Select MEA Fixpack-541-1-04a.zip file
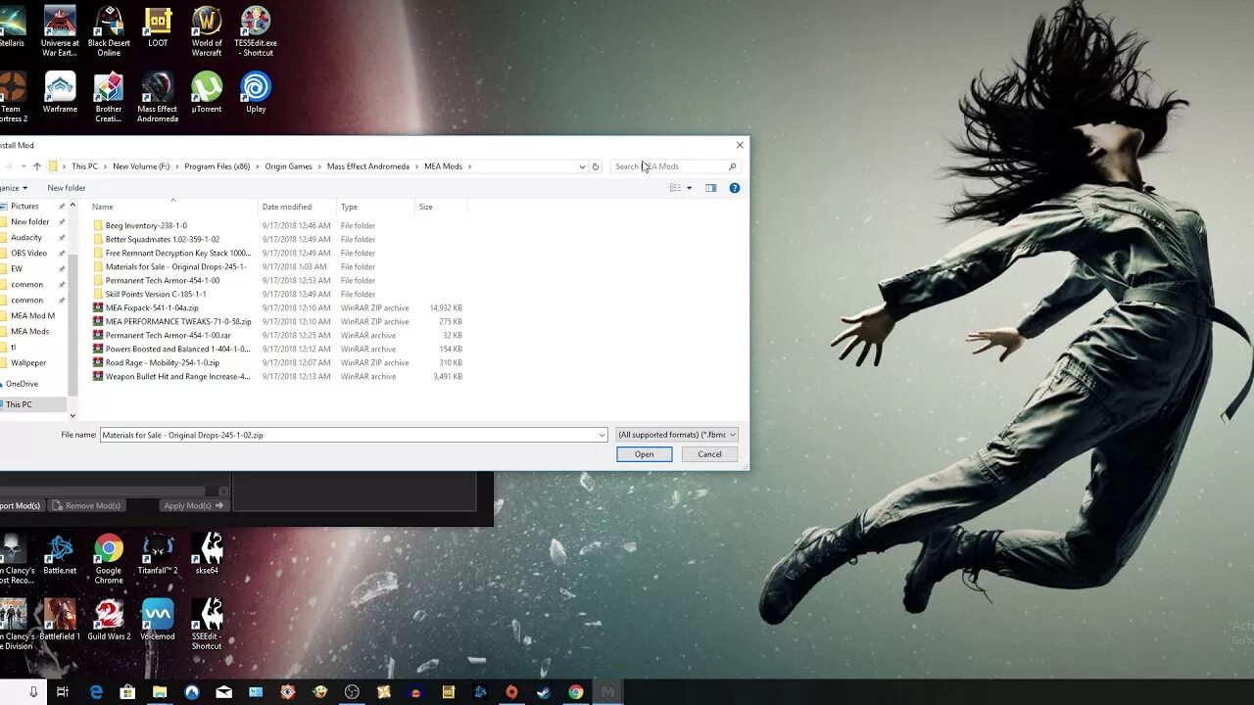Viewport: 1254px width, 705px height. 152,307
